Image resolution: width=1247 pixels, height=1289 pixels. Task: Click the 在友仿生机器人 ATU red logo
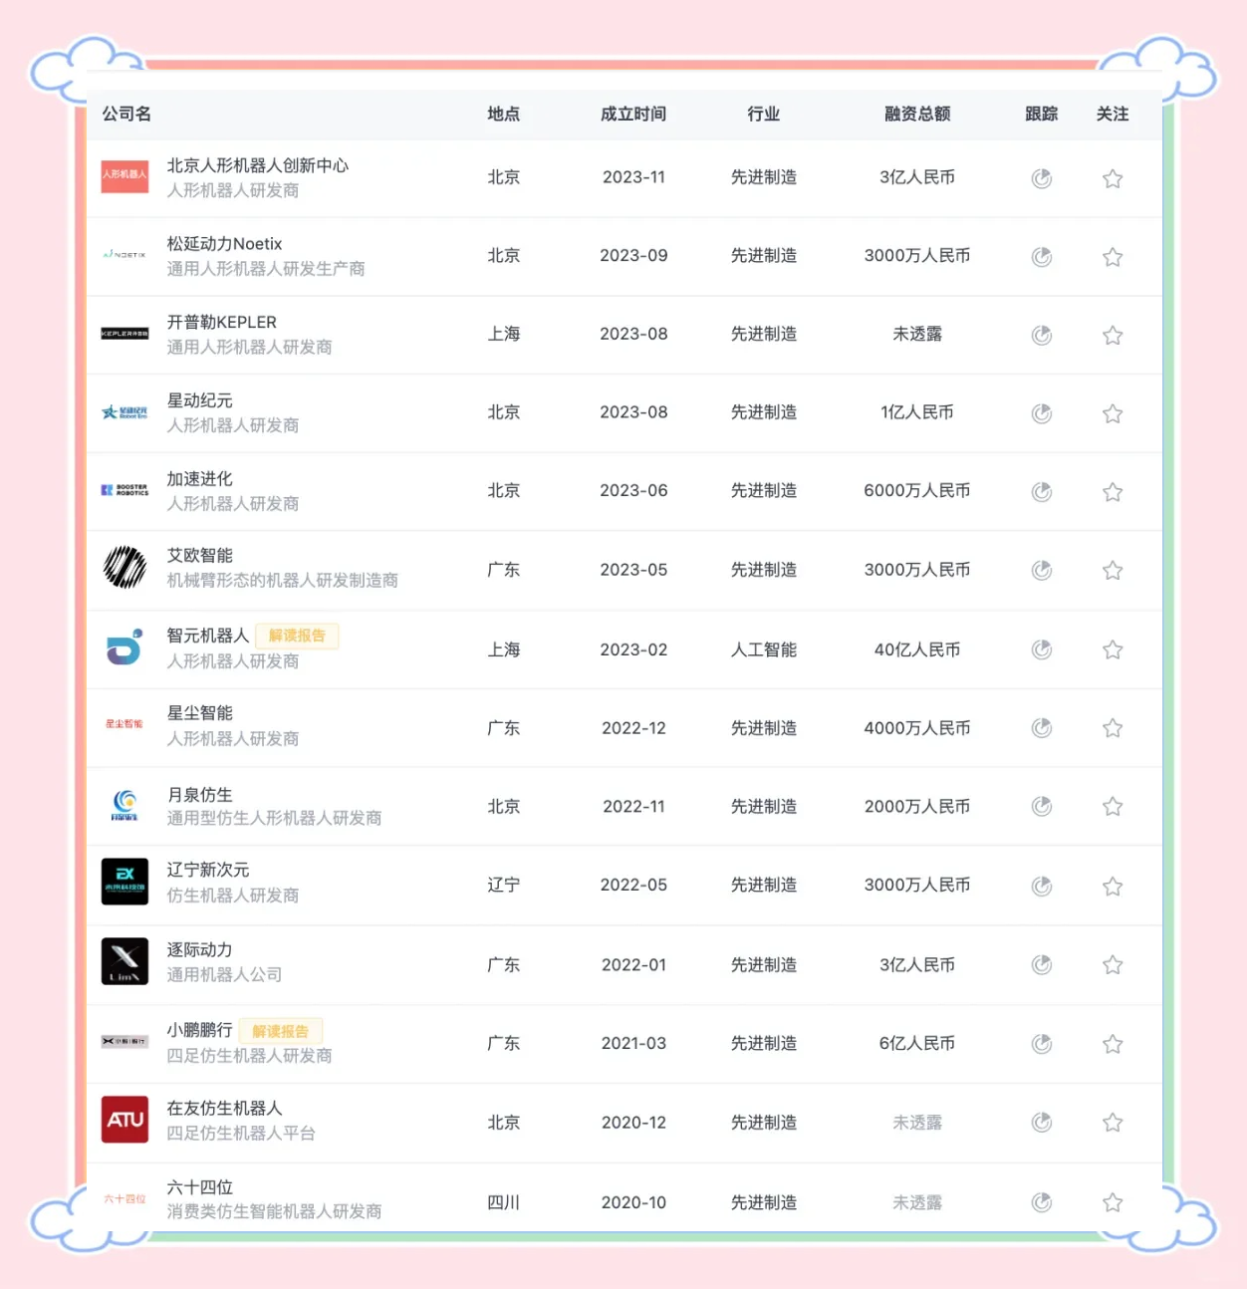coord(125,1120)
